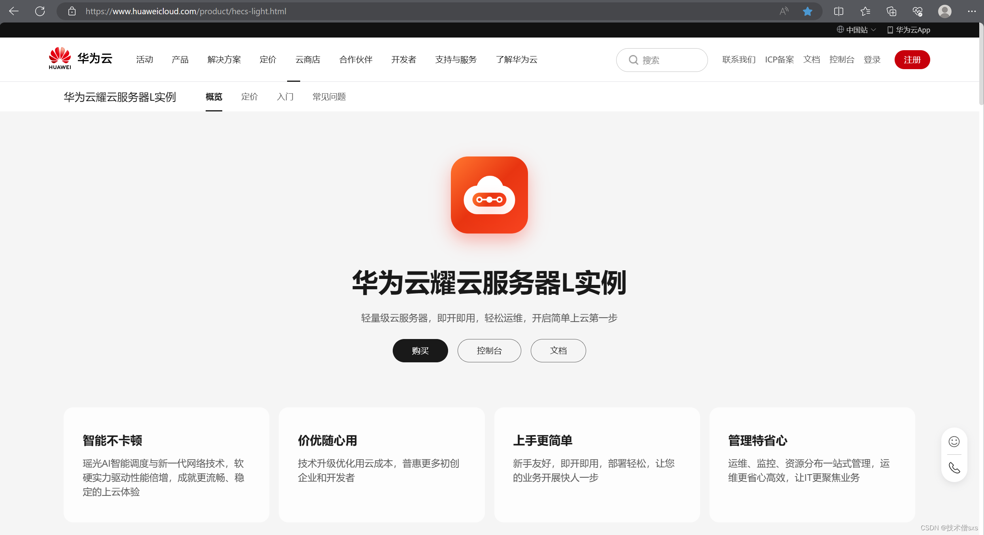Click the search magnifier icon

pyautogui.click(x=634, y=60)
